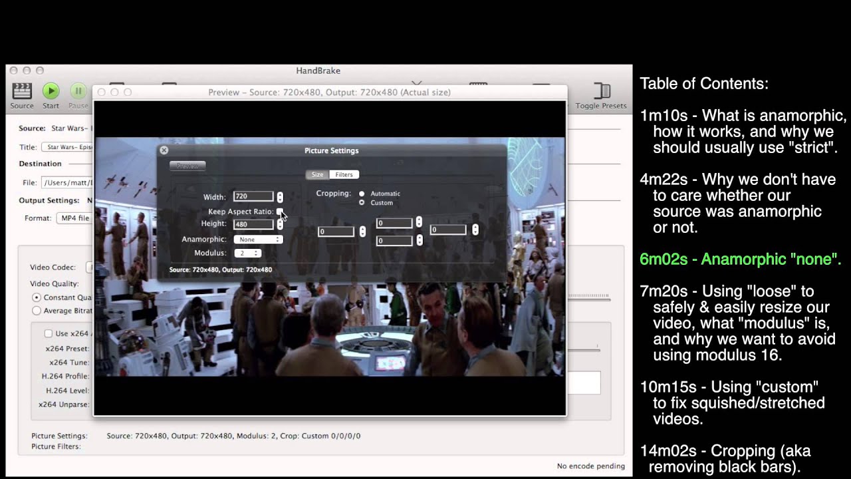Click the Width input field
851x479 pixels.
253,196
